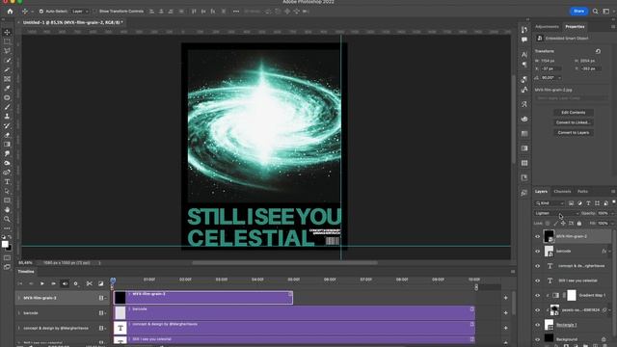Filter layers by adjustment layers
The height and width of the screenshot is (347, 617).
pyautogui.click(x=579, y=203)
